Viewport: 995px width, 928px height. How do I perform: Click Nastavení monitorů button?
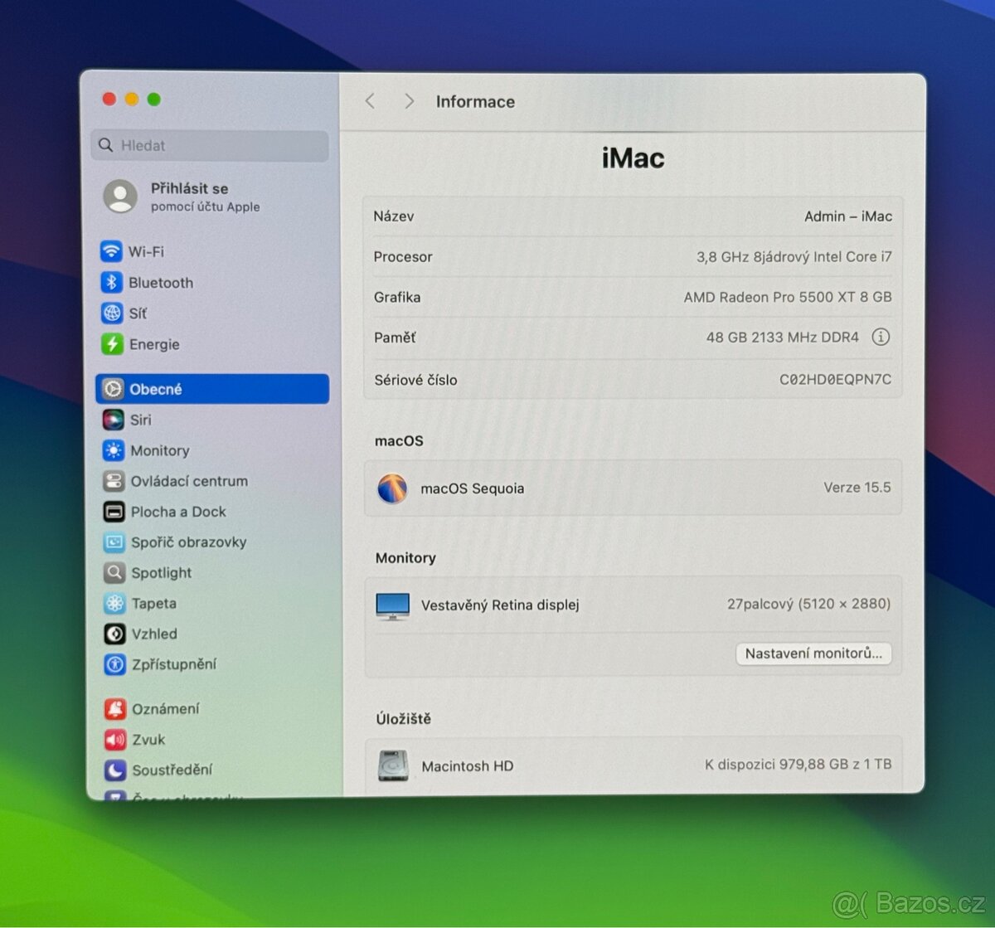pos(813,653)
